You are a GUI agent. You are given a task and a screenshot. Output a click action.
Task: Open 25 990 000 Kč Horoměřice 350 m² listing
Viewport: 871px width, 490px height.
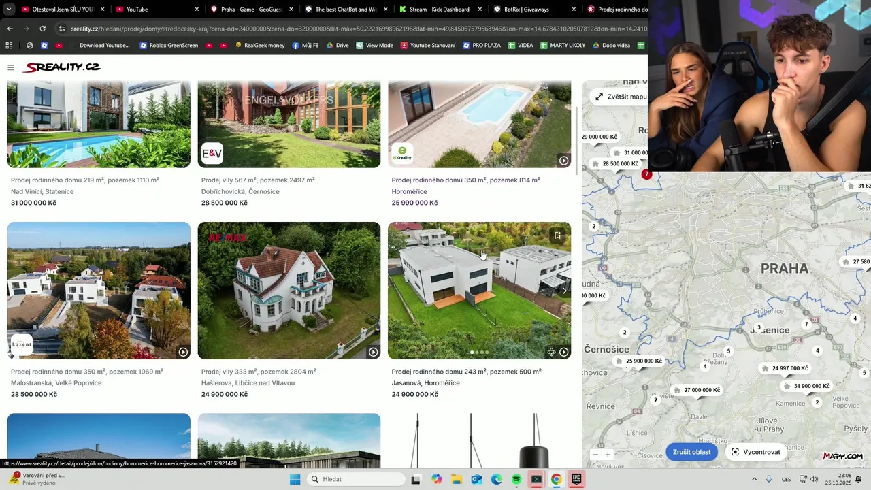click(465, 180)
